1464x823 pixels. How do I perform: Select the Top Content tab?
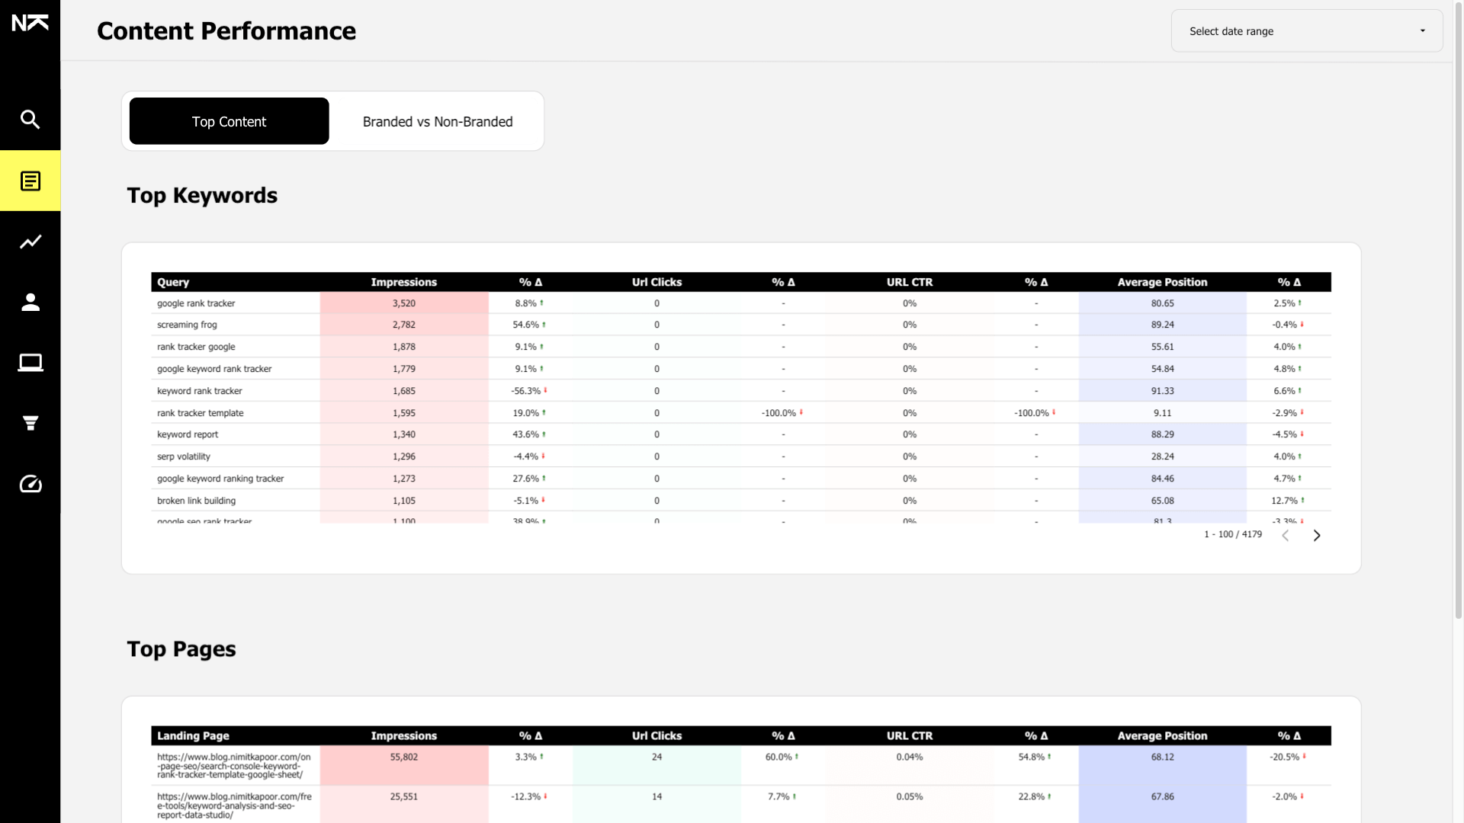(x=229, y=121)
